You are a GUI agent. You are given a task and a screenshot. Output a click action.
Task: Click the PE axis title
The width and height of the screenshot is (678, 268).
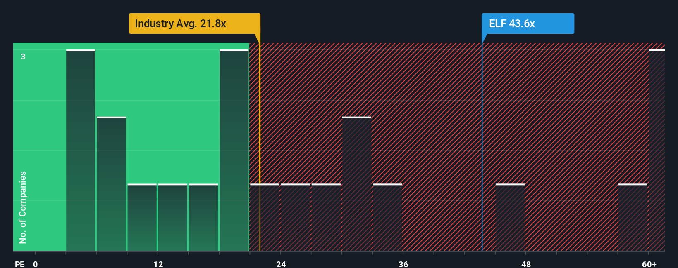(19, 264)
